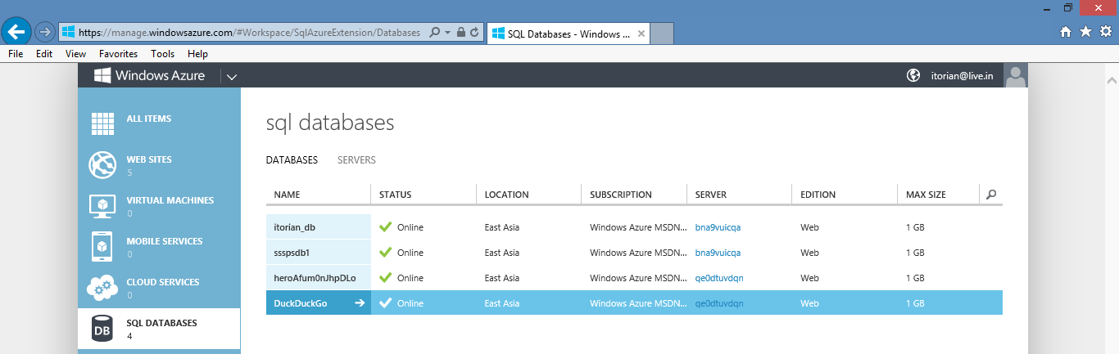Click the search magnifier in address bar
Image resolution: width=1119 pixels, height=354 pixels.
coord(434,33)
